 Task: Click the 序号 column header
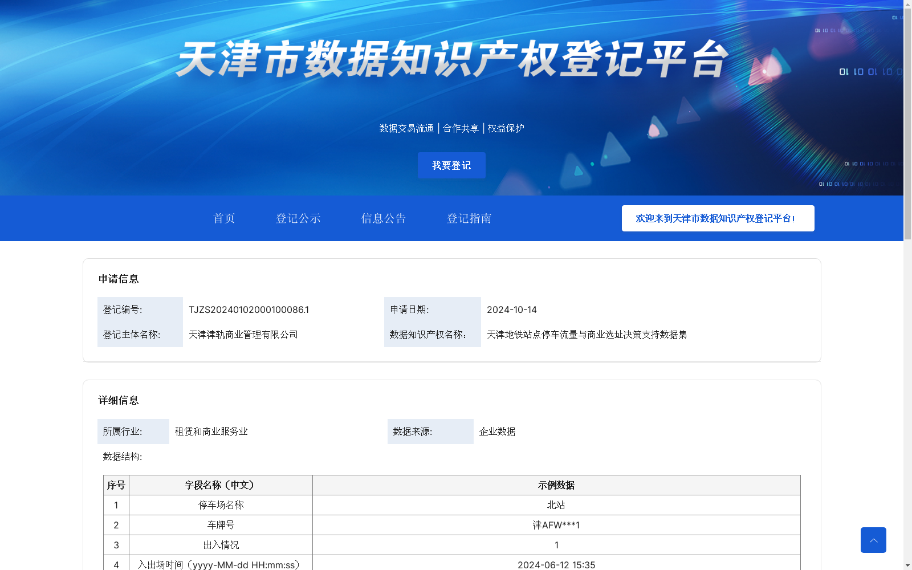116,485
